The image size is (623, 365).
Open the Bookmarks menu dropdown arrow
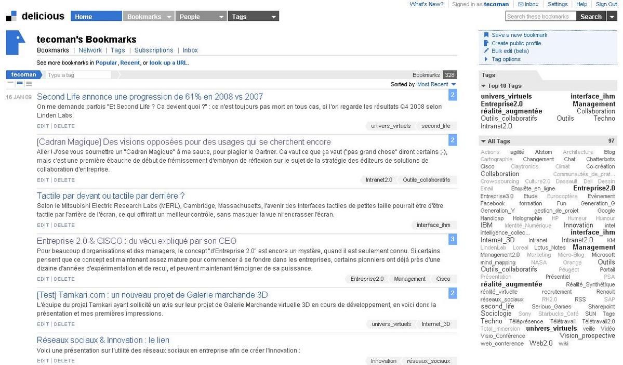[x=169, y=17]
